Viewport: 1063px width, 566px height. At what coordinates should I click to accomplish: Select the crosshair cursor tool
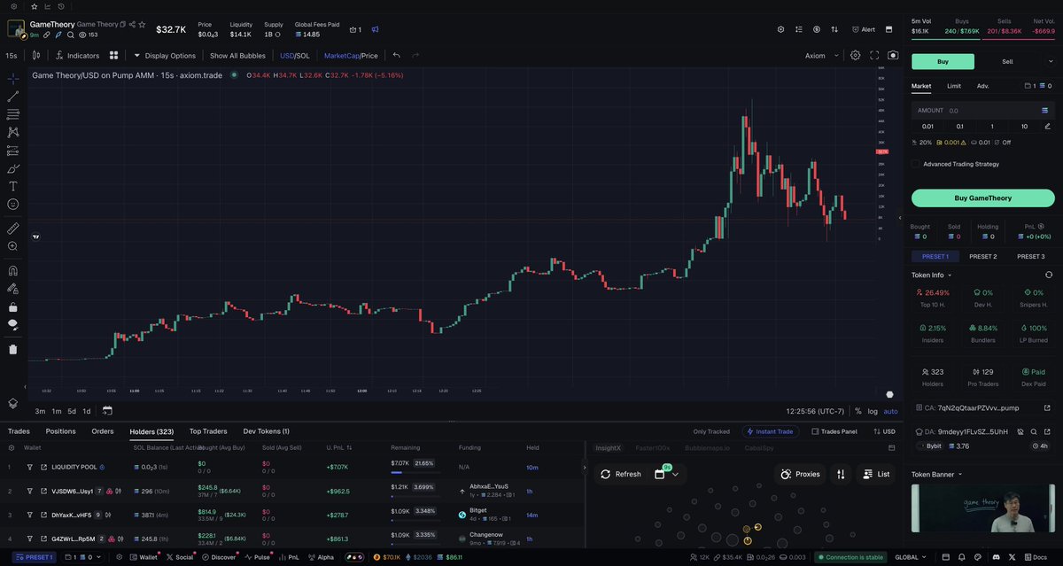point(12,78)
